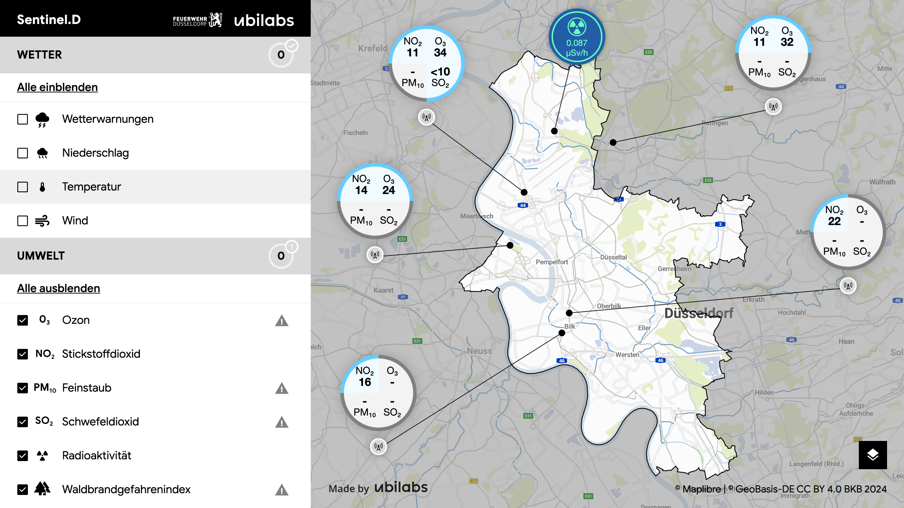Select the Stickstoffdioxid list item
This screenshot has width=904, height=508.
(x=101, y=354)
